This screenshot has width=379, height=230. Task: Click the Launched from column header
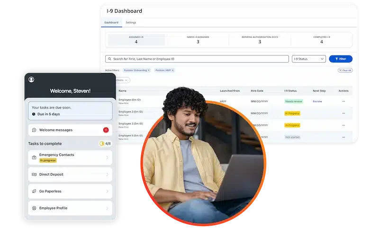(x=230, y=91)
